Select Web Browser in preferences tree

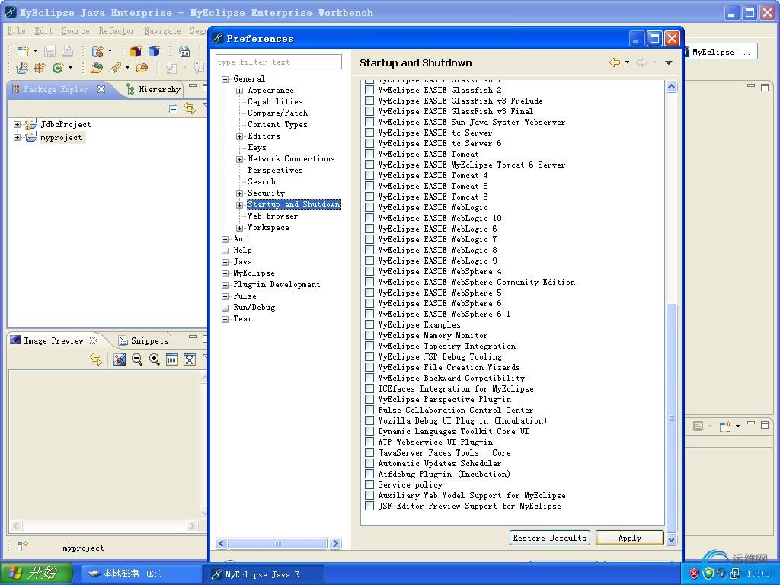click(x=273, y=216)
